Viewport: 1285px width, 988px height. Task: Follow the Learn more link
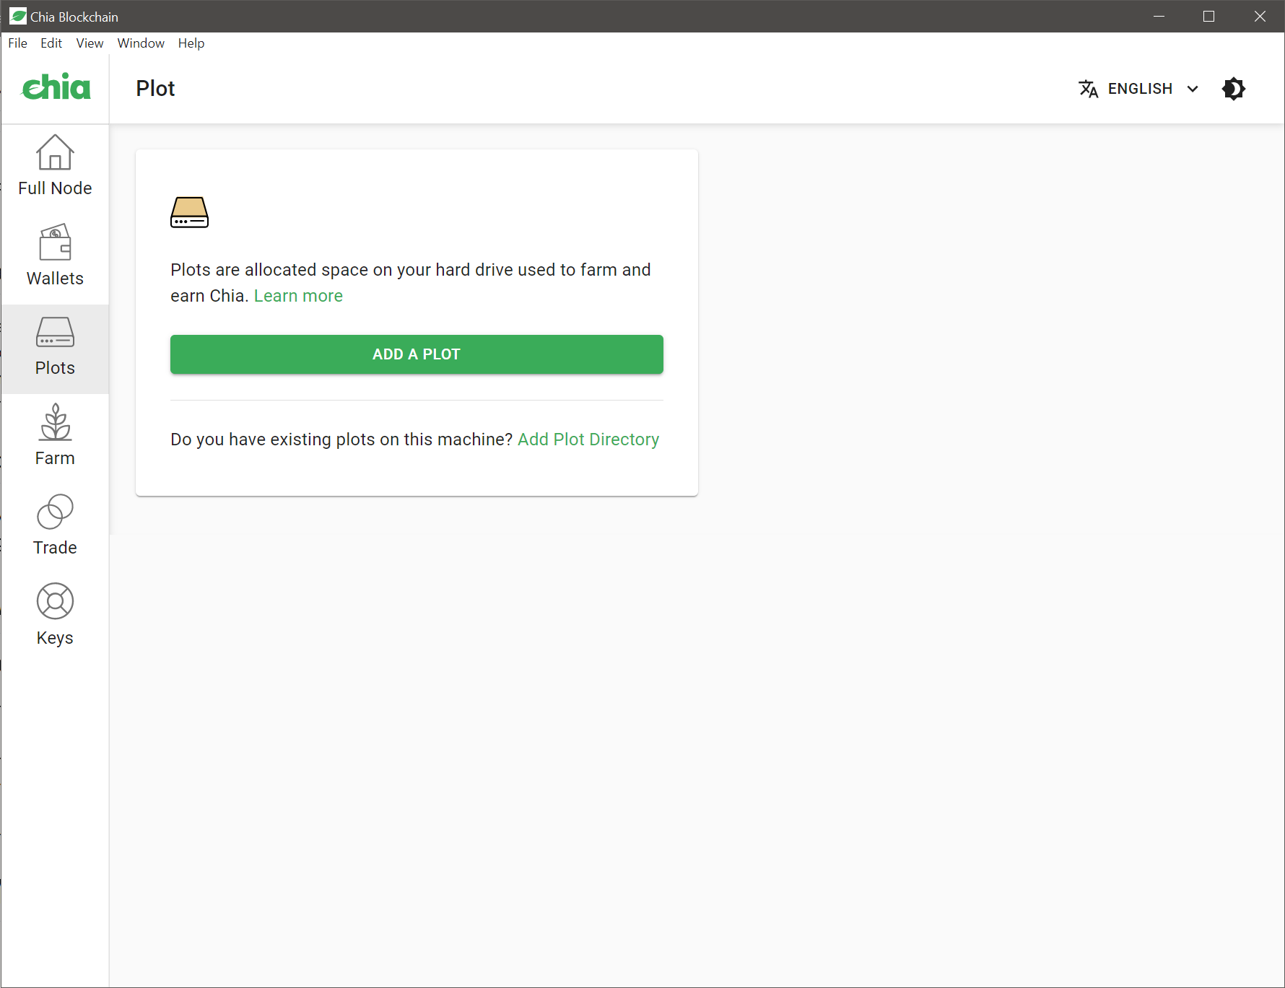coord(298,296)
